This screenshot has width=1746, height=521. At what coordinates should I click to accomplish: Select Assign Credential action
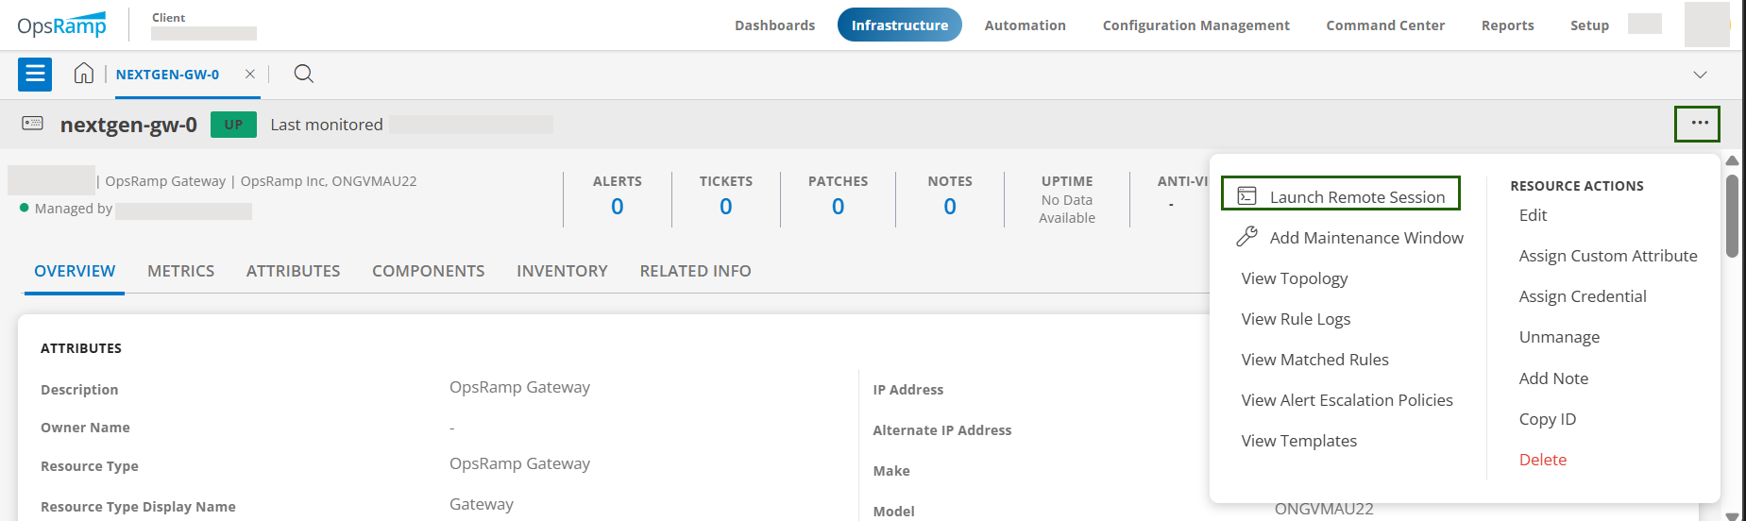click(x=1582, y=296)
